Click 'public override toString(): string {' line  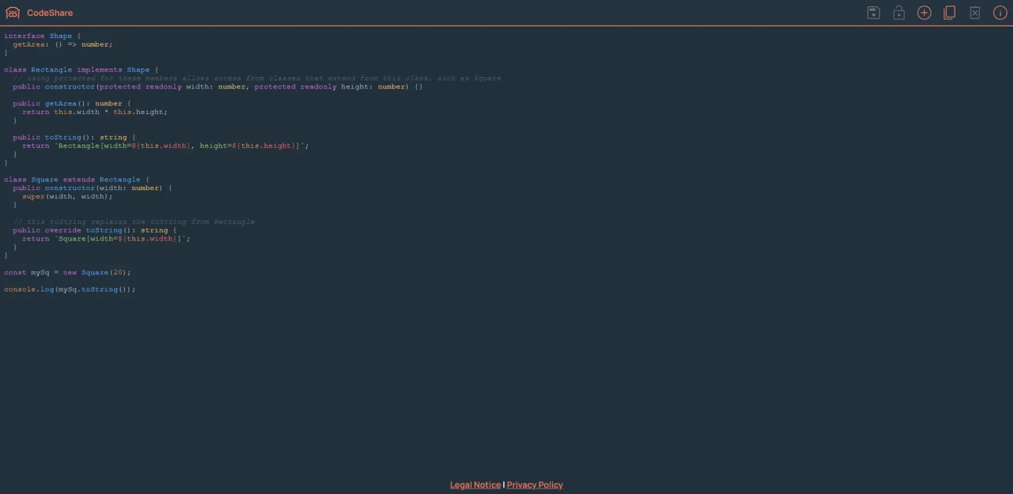click(x=95, y=230)
